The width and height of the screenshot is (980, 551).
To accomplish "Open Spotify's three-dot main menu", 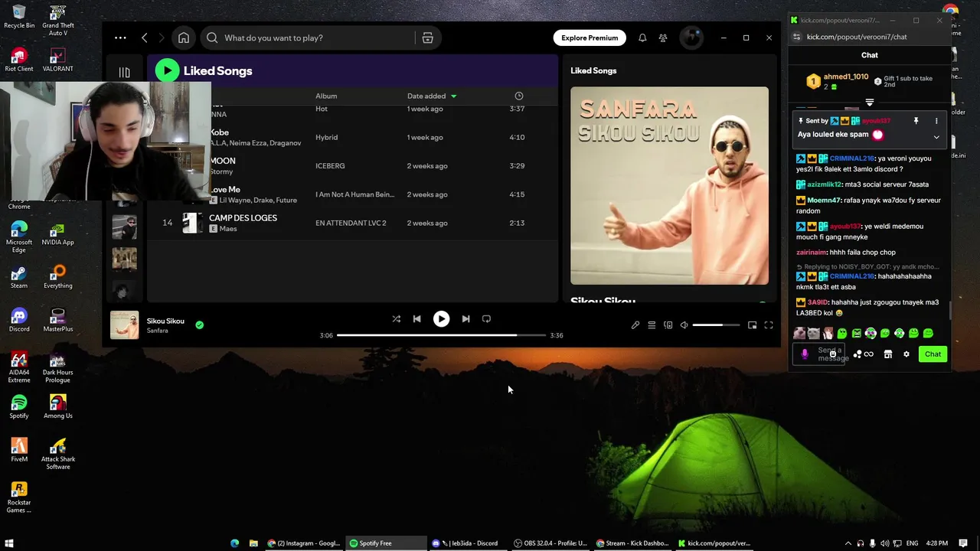I will tap(120, 37).
